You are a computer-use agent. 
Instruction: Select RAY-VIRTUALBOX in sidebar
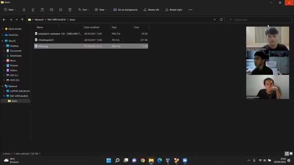tap(19, 96)
